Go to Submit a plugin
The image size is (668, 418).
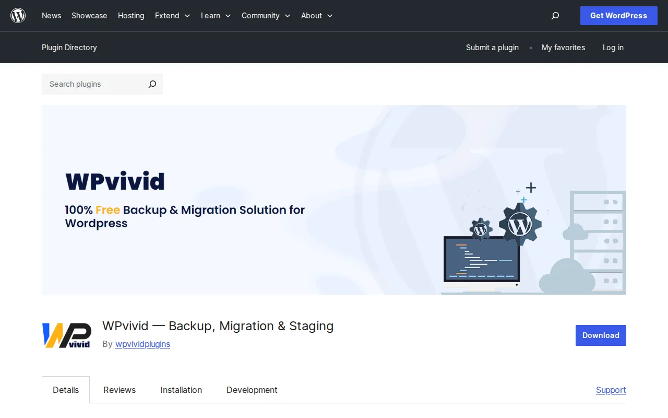click(492, 48)
